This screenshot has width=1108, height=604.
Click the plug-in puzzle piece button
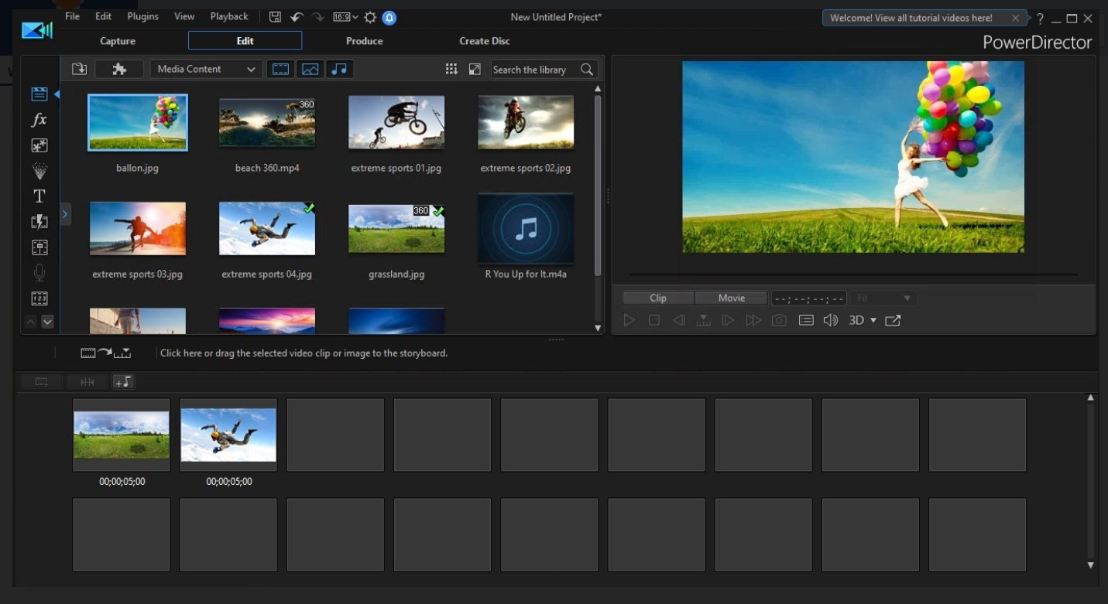(x=119, y=69)
